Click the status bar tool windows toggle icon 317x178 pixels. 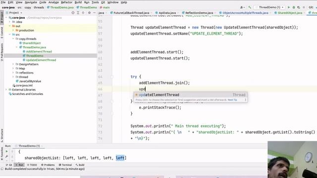tap(2, 169)
